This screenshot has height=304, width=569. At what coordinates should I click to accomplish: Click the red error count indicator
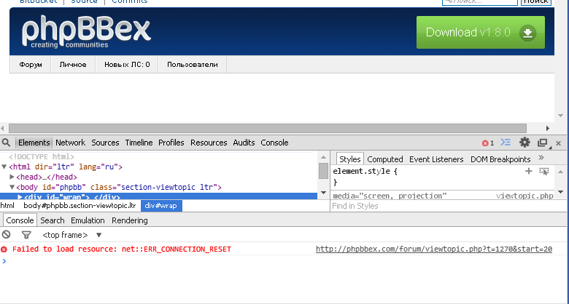click(x=487, y=143)
